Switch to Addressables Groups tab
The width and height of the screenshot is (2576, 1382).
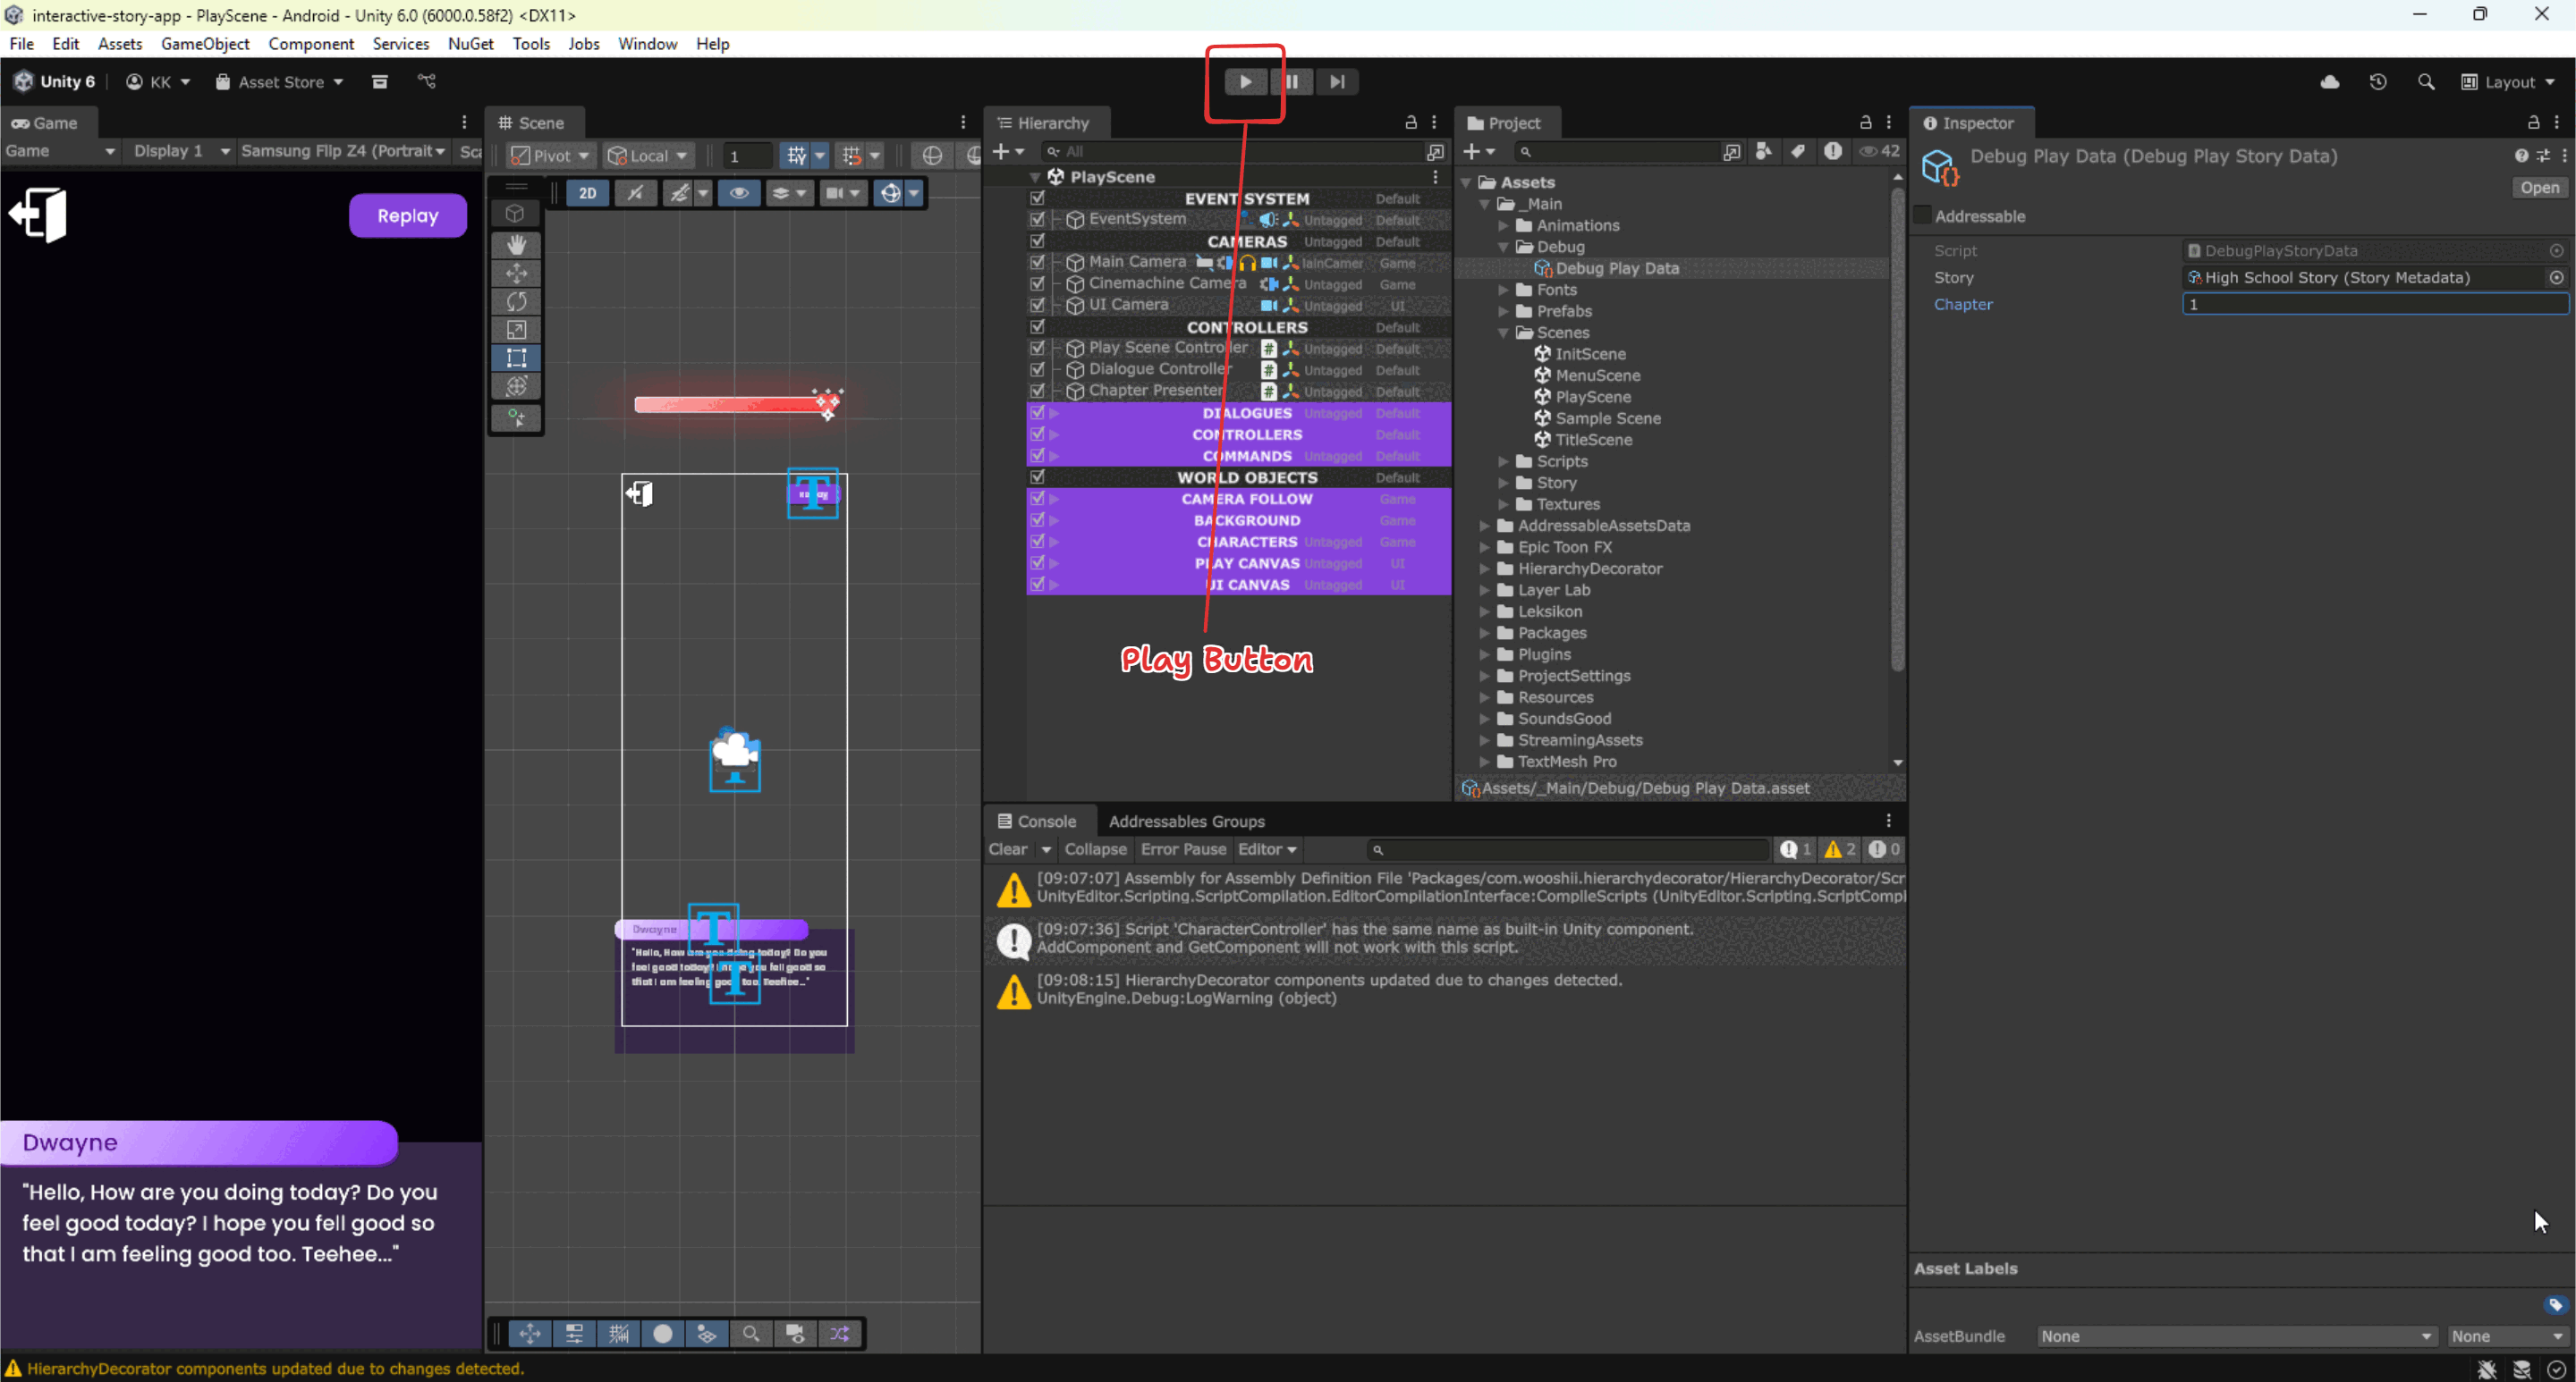pyautogui.click(x=1186, y=821)
